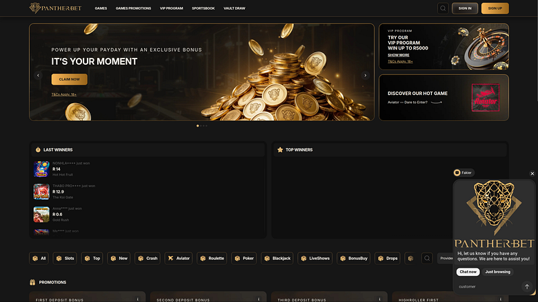Send chat message with arrow button

527,287
